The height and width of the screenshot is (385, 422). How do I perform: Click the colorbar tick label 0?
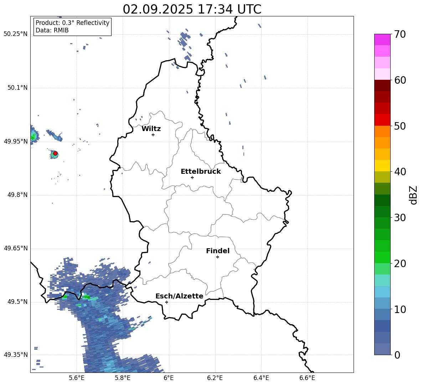pyautogui.click(x=397, y=355)
